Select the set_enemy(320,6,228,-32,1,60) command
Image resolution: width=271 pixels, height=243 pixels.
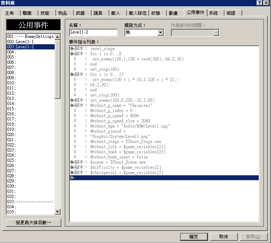pos(164,100)
